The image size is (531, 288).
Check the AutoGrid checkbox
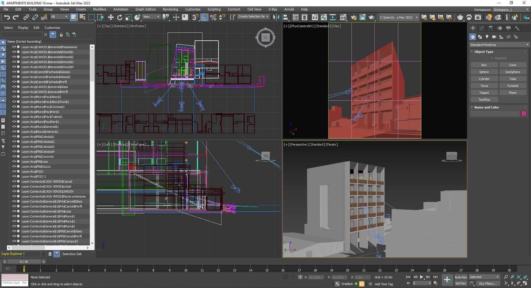pos(492,58)
